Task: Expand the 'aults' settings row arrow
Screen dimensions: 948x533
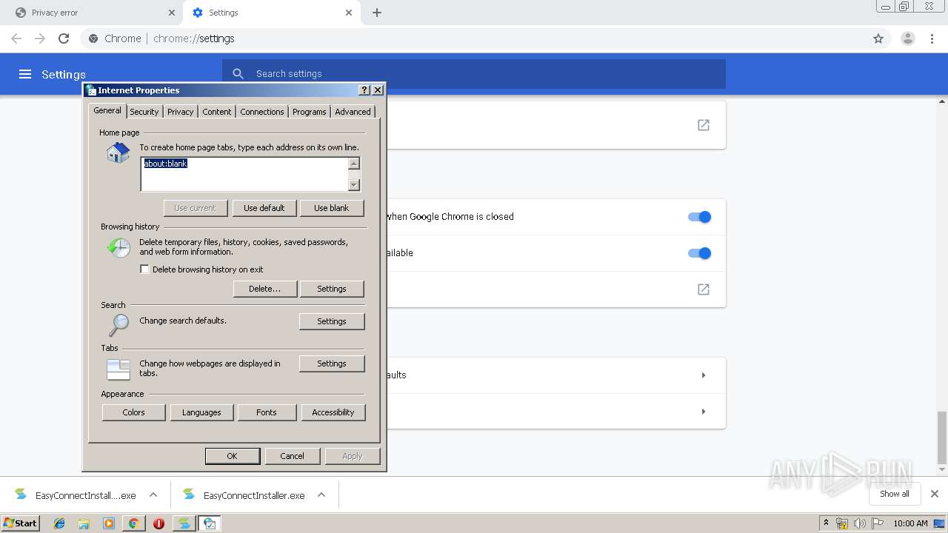Action: (x=703, y=375)
